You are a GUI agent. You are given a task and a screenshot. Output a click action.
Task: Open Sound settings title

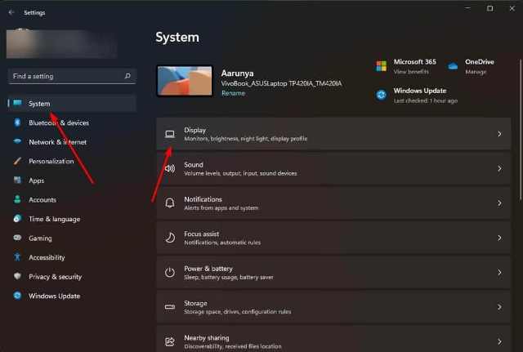194,165
